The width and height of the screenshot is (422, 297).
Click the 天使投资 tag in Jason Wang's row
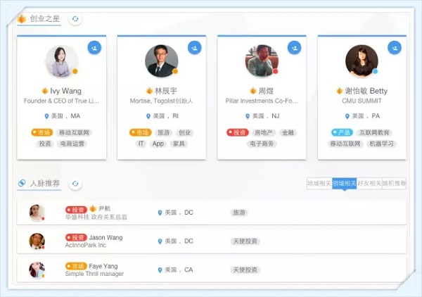(x=245, y=241)
